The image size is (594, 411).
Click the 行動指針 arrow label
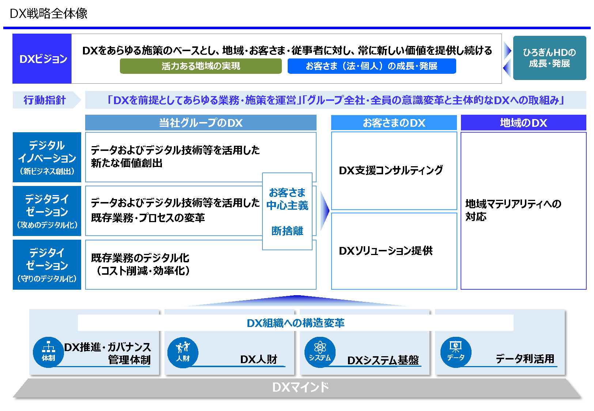click(46, 100)
